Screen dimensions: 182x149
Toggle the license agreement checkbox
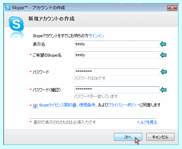pos(35,106)
